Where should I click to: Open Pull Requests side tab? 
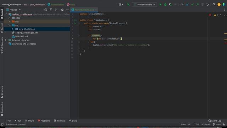2,45
